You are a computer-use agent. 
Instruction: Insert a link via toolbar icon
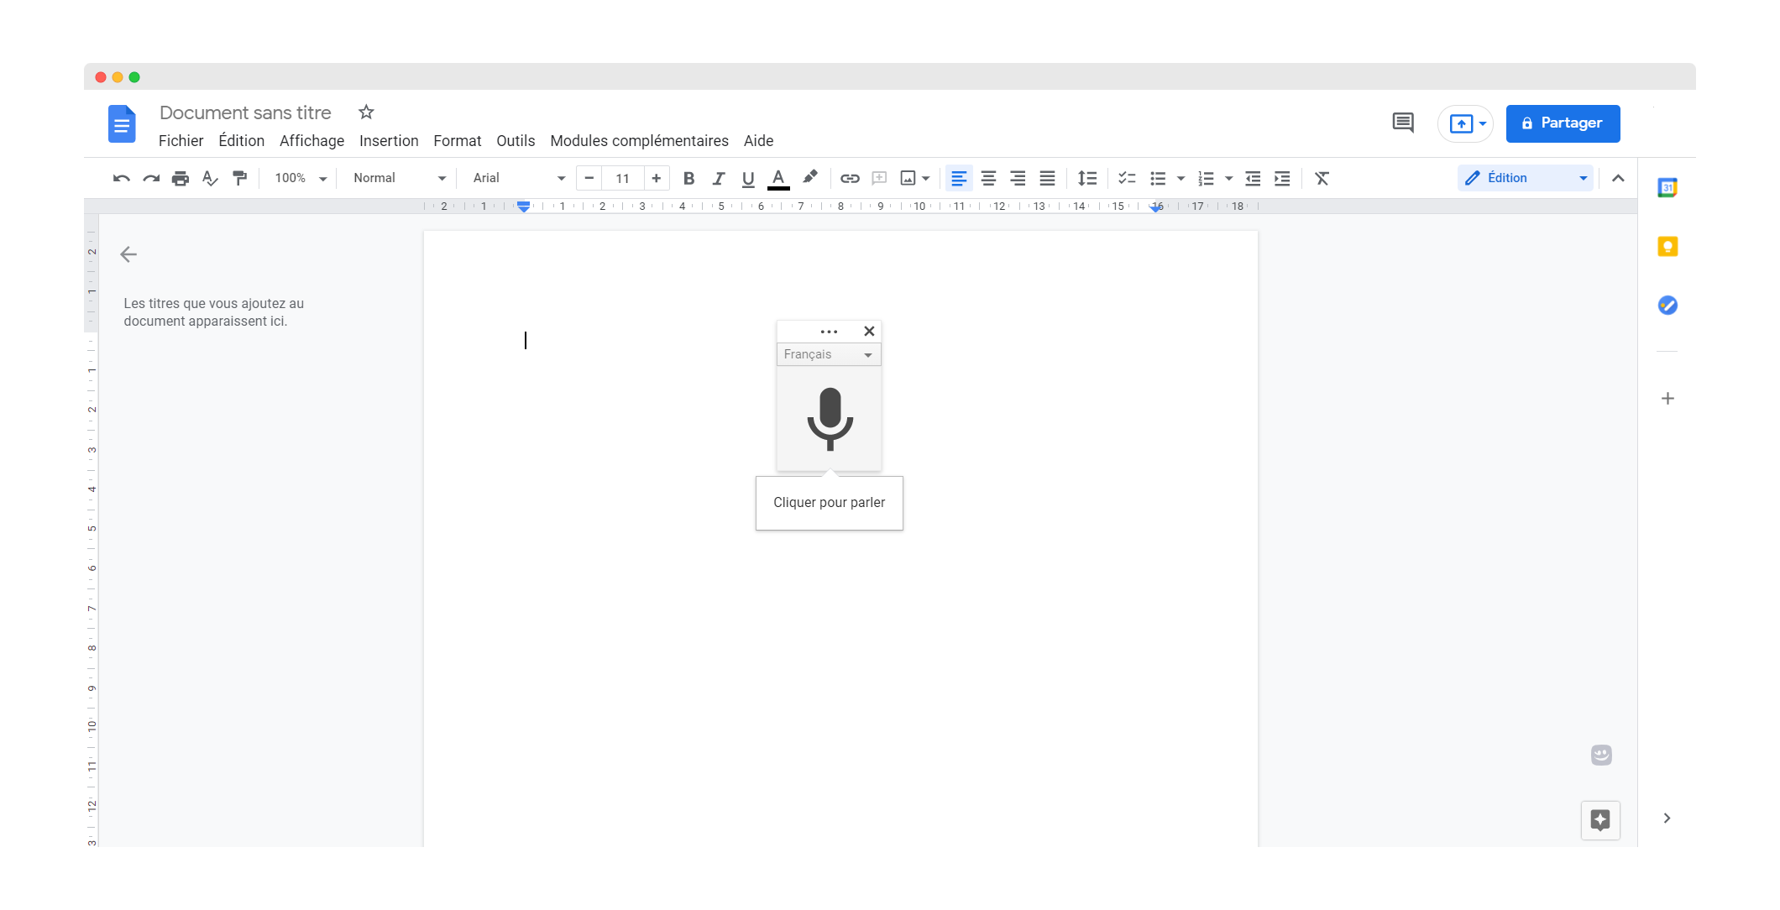850,178
